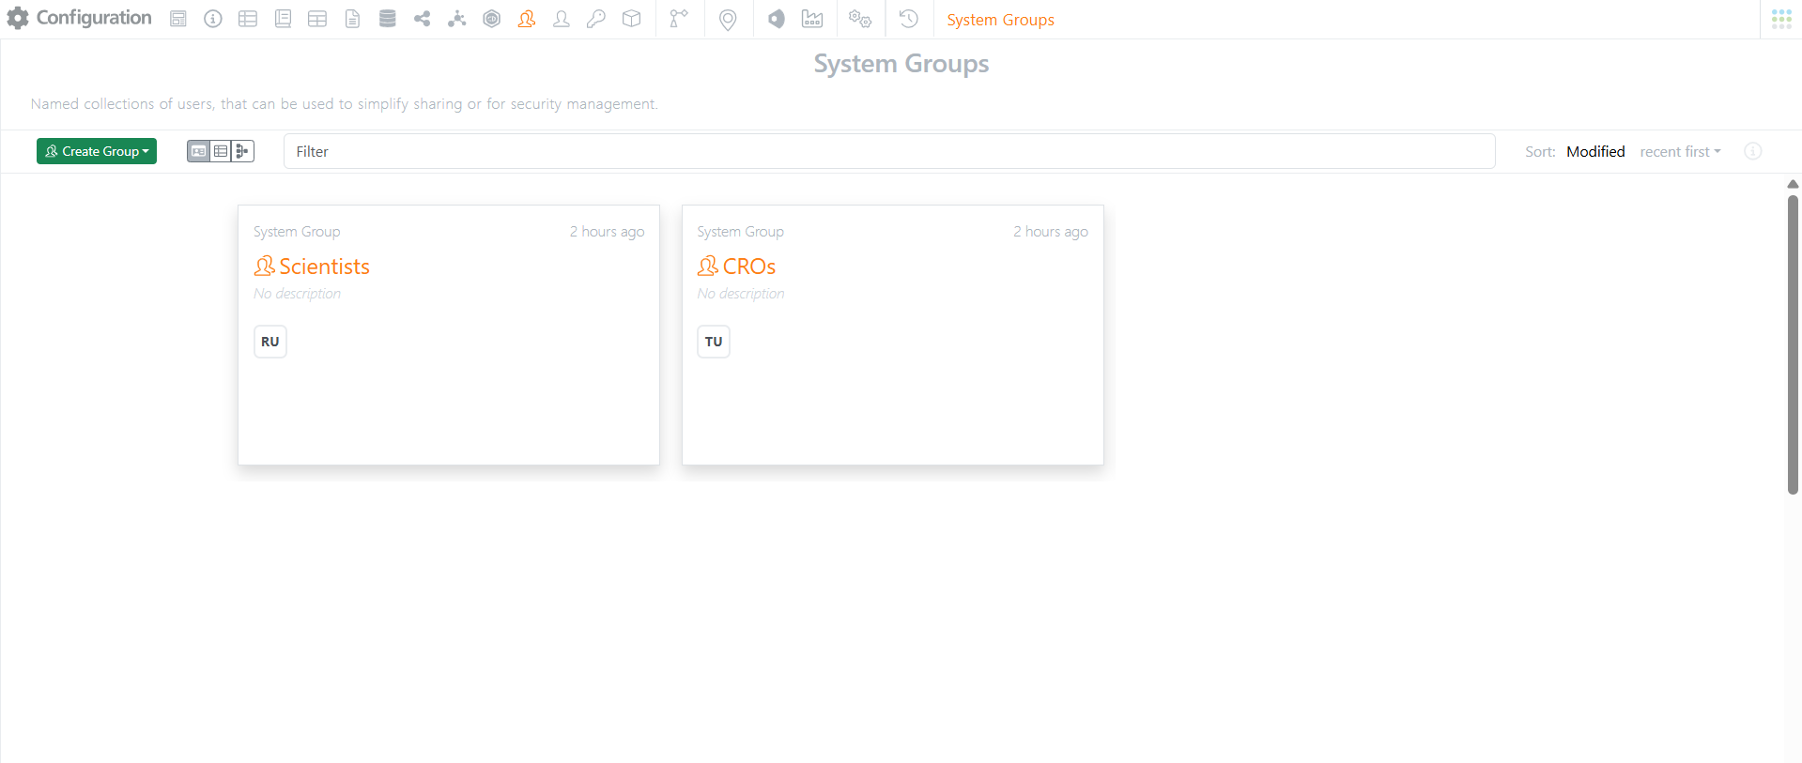Open the document page icon in top toolbar
This screenshot has height=763, width=1802.
pyautogui.click(x=352, y=19)
